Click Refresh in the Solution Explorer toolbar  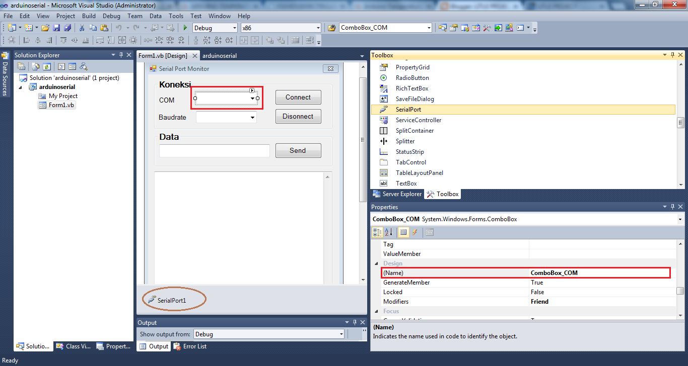[46, 66]
